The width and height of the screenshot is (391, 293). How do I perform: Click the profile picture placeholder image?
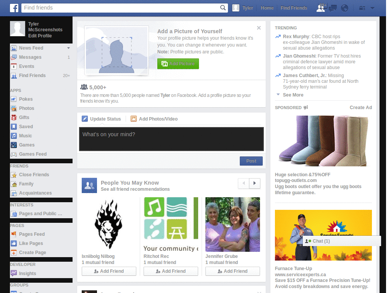117,51
